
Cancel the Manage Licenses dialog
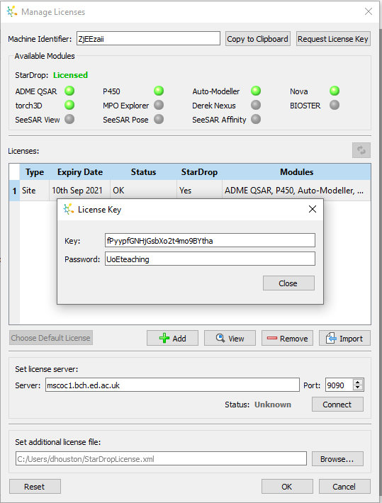tap(344, 487)
